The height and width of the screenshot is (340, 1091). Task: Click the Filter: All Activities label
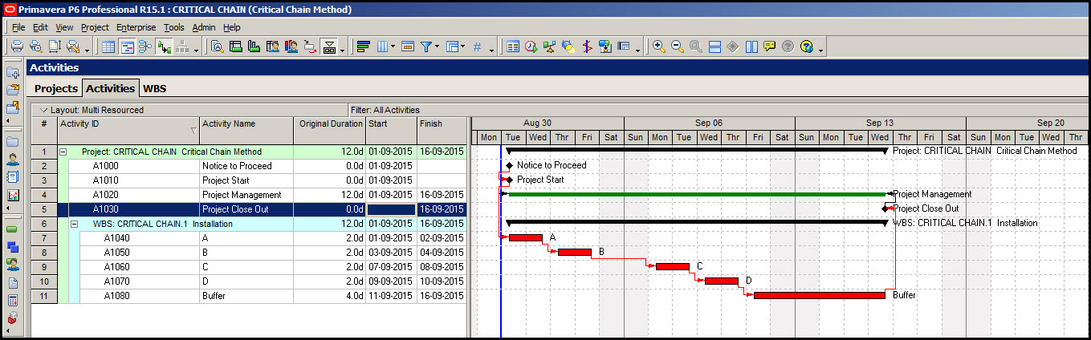pos(385,110)
